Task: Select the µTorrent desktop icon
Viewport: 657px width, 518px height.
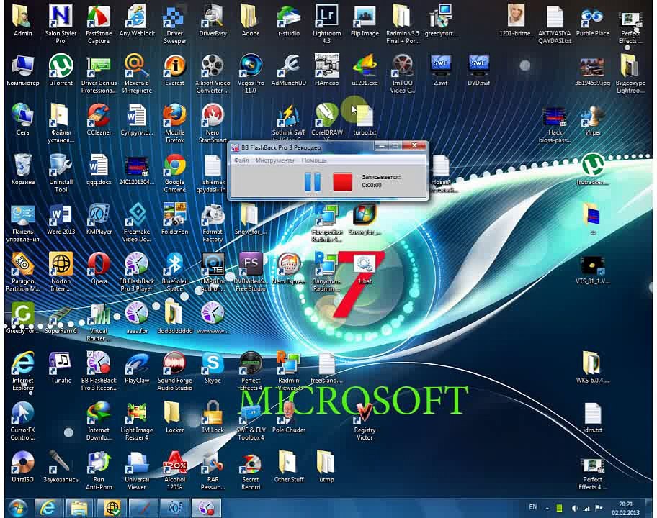Action: [61, 70]
